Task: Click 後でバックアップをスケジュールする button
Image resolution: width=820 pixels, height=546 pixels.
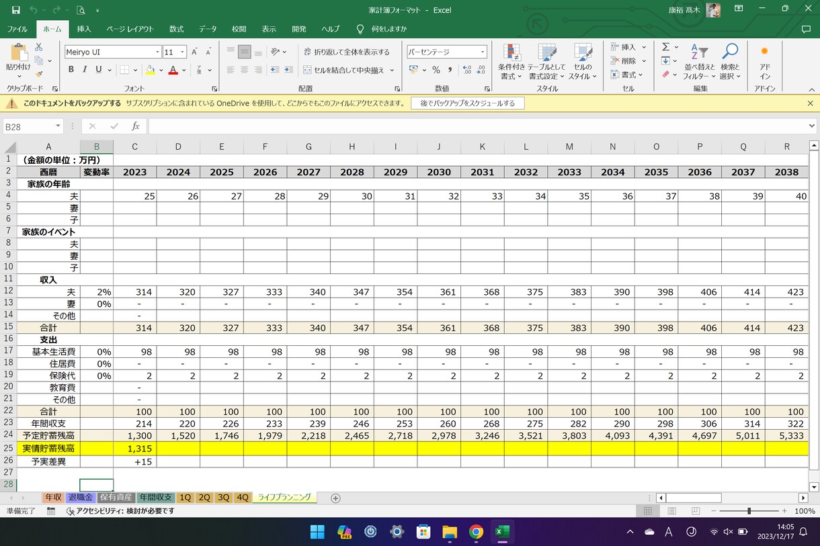Action: [468, 103]
